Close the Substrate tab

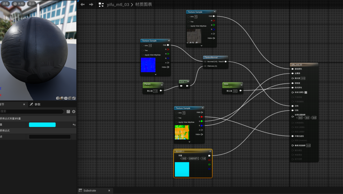pyautogui.click(x=109, y=191)
